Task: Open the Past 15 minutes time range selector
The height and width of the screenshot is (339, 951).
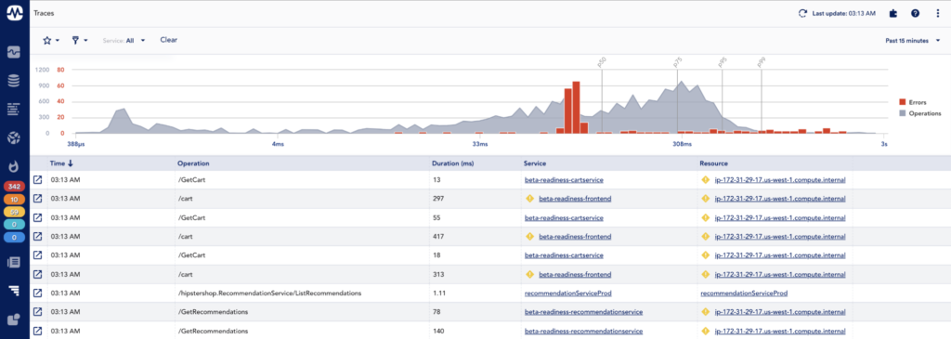Action: tap(912, 41)
